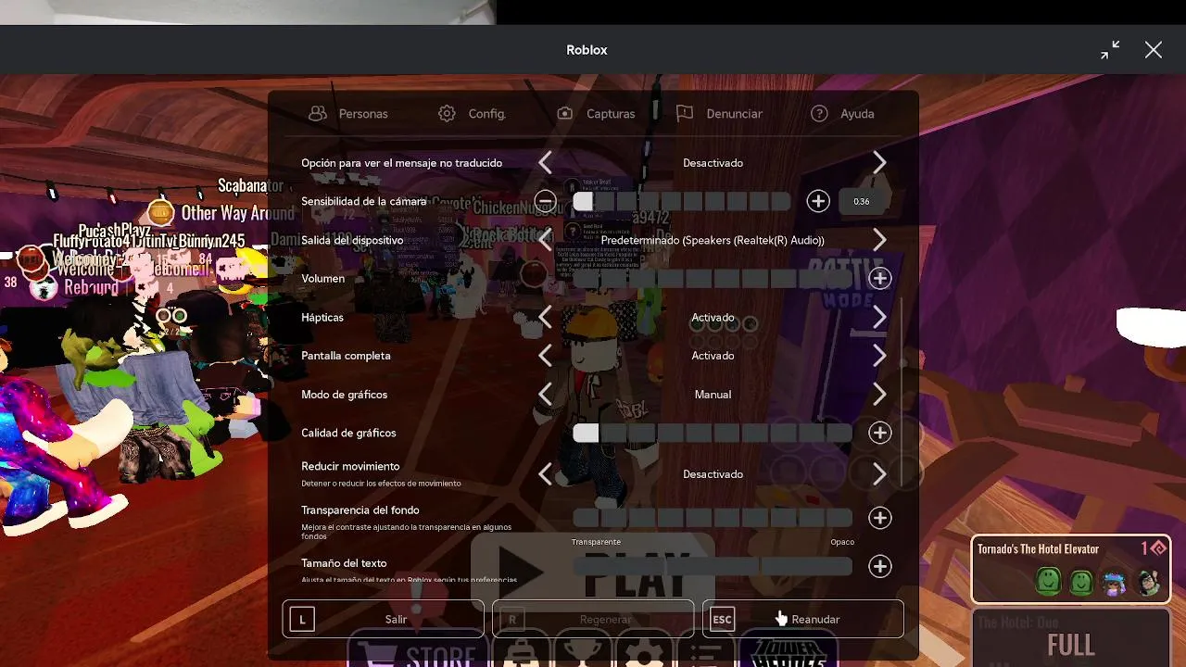Image resolution: width=1186 pixels, height=667 pixels.
Task: Increase Calidad de gráficos with plus icon
Action: (880, 433)
